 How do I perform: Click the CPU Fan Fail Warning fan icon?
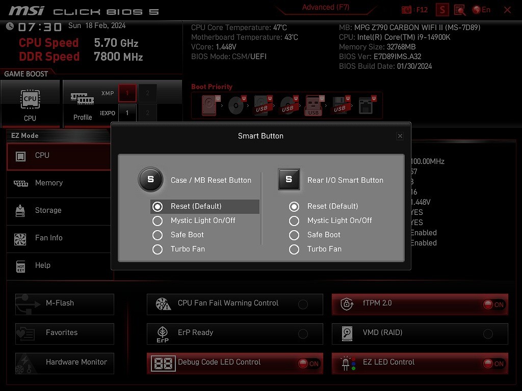(163, 303)
